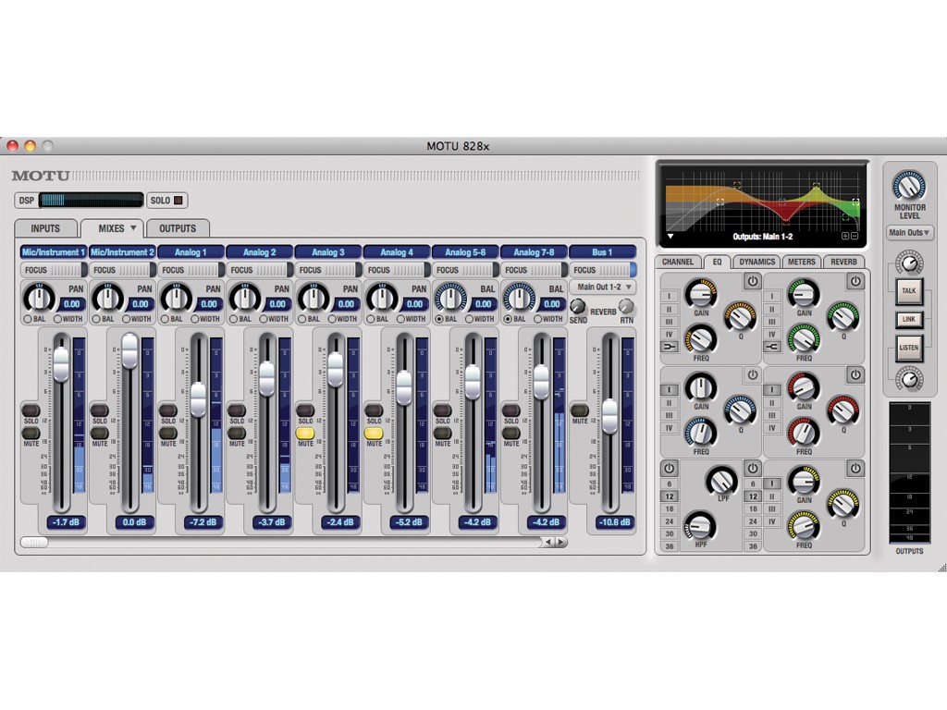Unmute the Analog 4 channel
The height and width of the screenshot is (710, 947).
click(x=374, y=433)
